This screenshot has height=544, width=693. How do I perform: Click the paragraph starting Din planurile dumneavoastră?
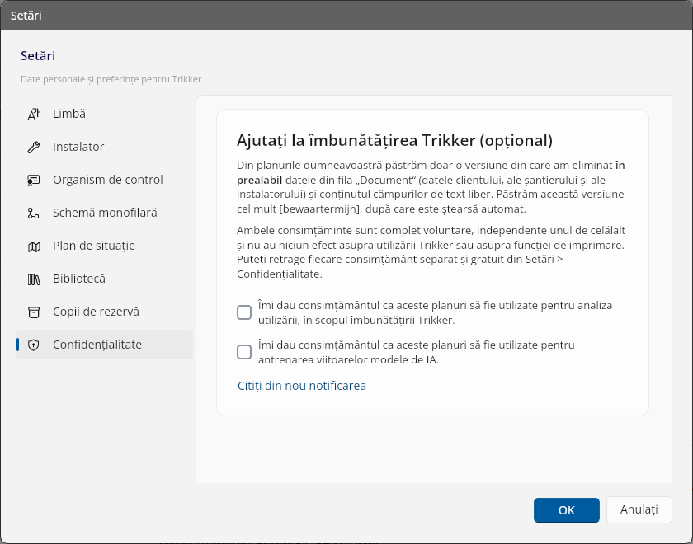431,187
